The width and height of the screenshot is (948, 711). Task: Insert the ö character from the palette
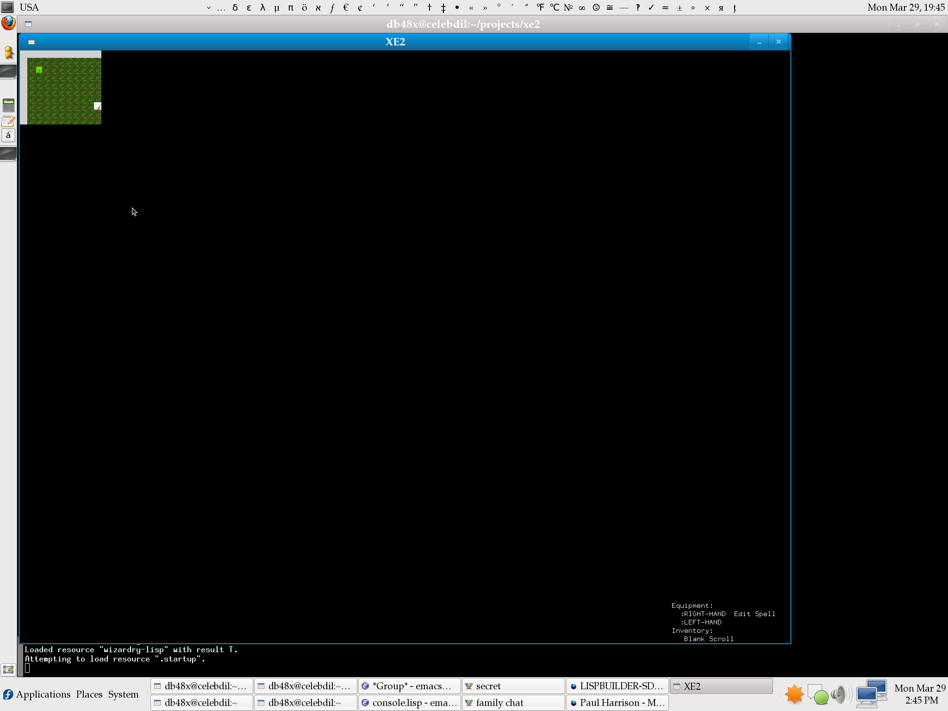[x=305, y=7]
